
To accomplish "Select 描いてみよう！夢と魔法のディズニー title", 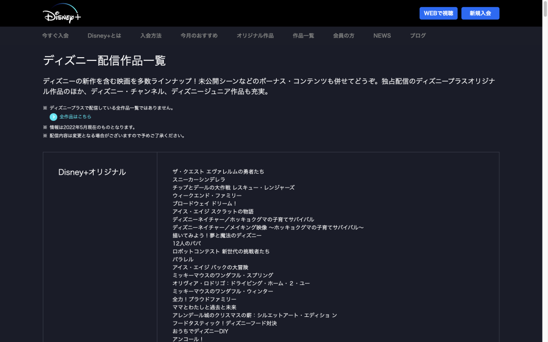I will point(217,236).
